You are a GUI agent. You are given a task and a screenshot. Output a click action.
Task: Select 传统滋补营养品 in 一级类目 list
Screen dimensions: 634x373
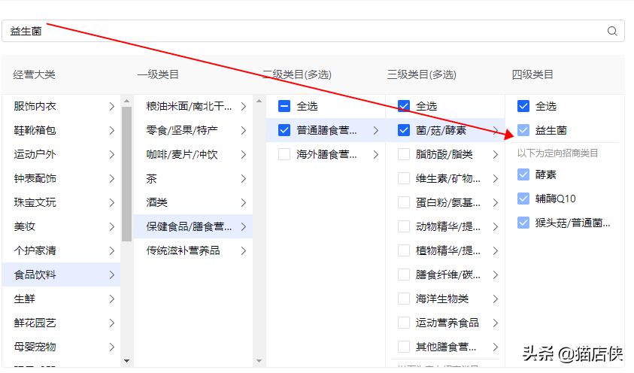pyautogui.click(x=193, y=250)
